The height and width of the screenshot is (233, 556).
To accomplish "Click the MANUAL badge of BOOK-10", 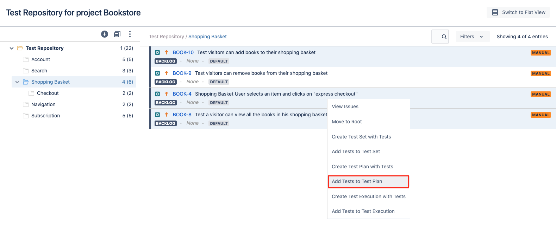I will pos(541,53).
